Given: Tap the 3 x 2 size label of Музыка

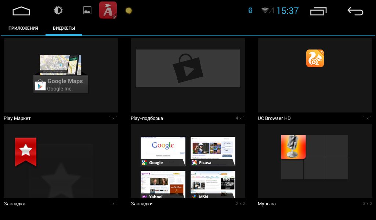Looking at the screenshot, I should pos(367,203).
